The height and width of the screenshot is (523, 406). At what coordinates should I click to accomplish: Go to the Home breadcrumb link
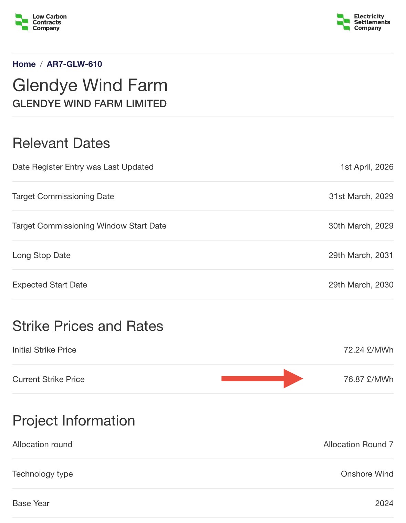(x=24, y=64)
